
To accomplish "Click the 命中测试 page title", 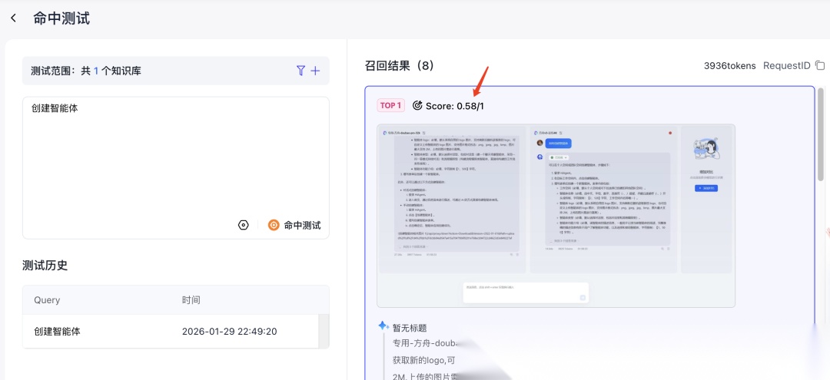I will (x=61, y=18).
